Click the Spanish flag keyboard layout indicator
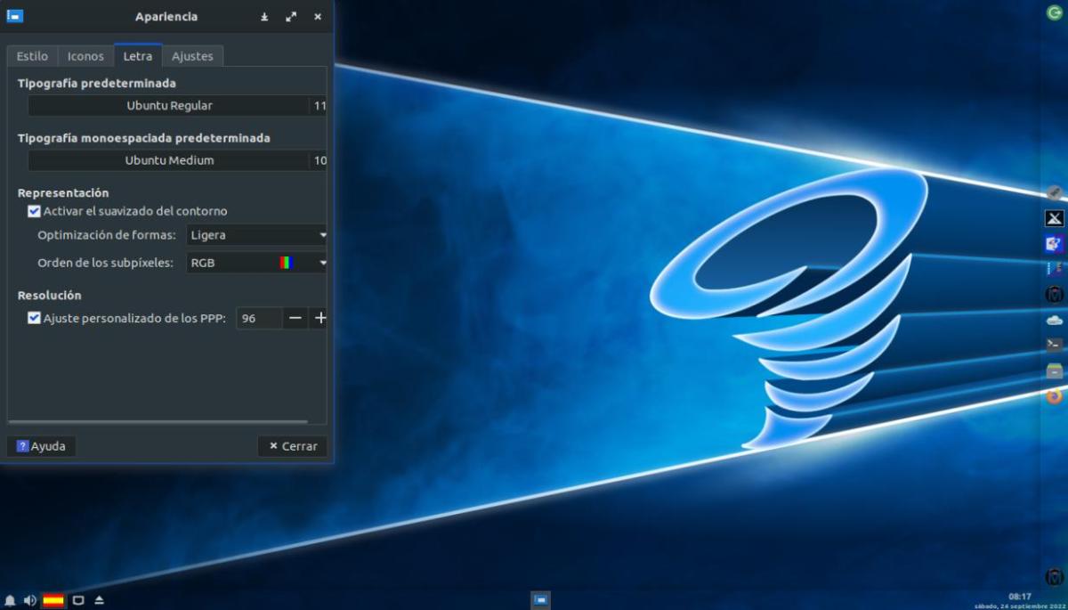This screenshot has height=610, width=1068. [53, 600]
